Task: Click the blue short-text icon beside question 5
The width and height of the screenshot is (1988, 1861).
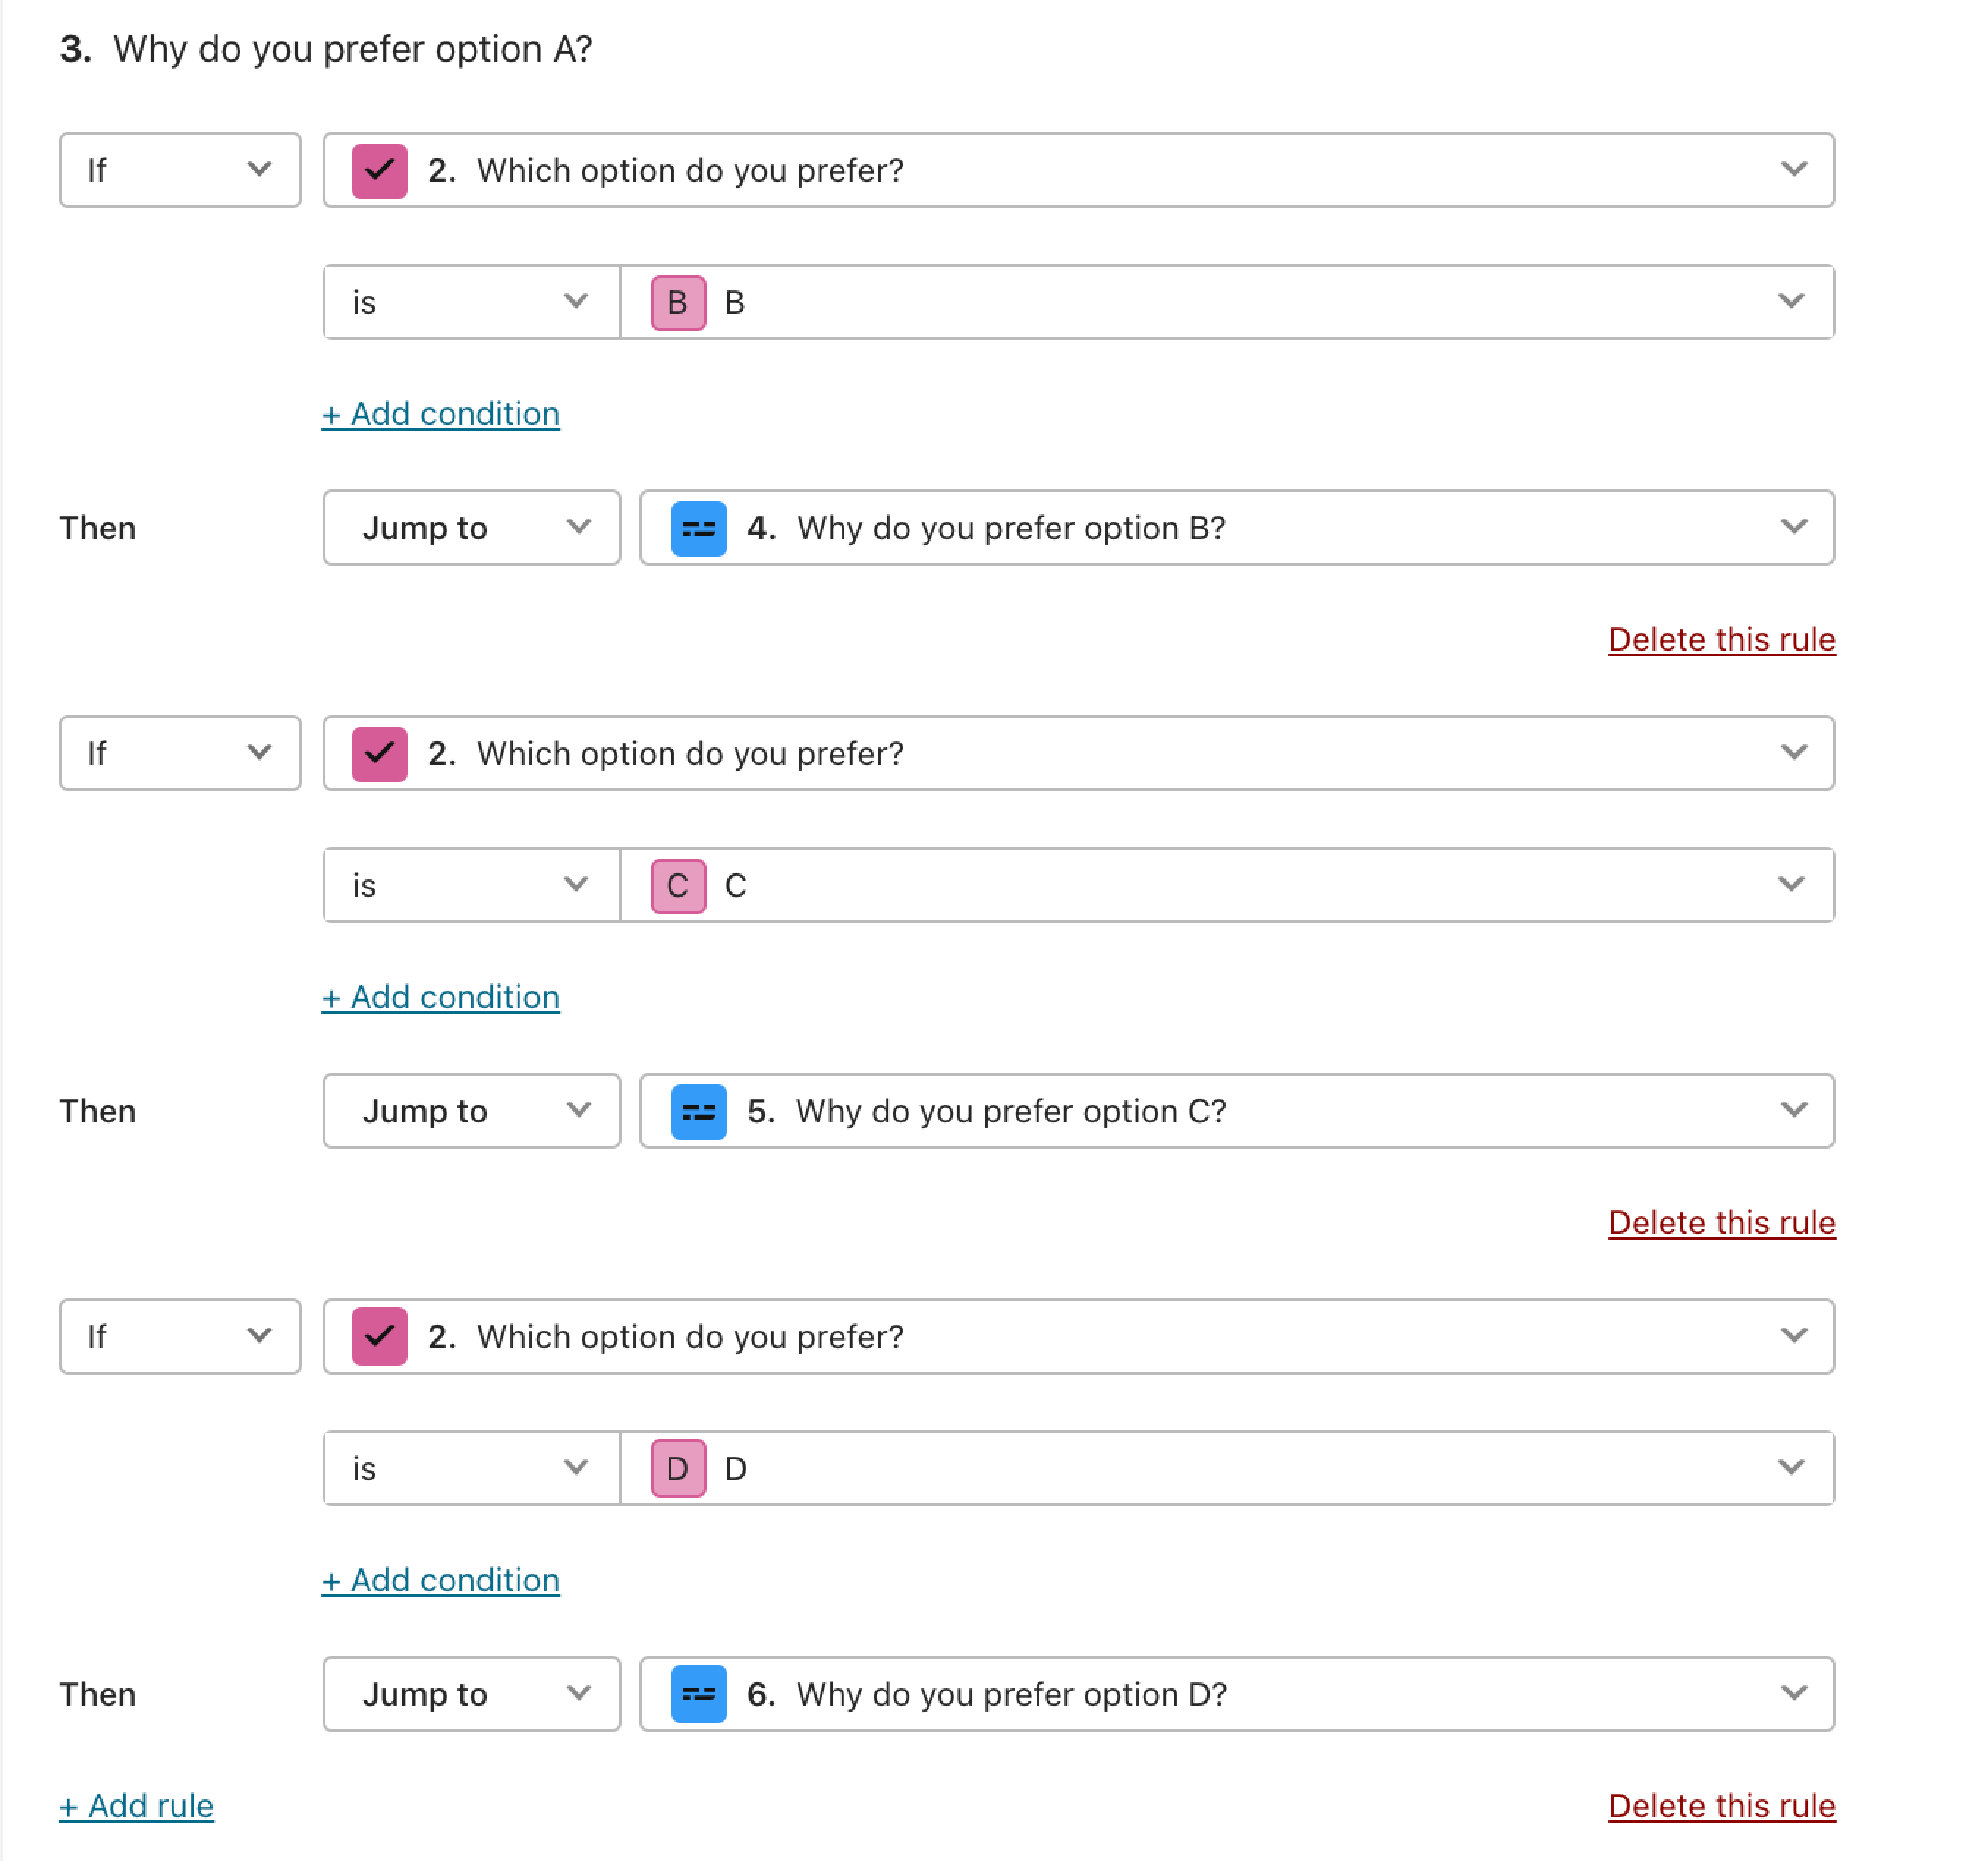Action: pyautogui.click(x=698, y=1111)
